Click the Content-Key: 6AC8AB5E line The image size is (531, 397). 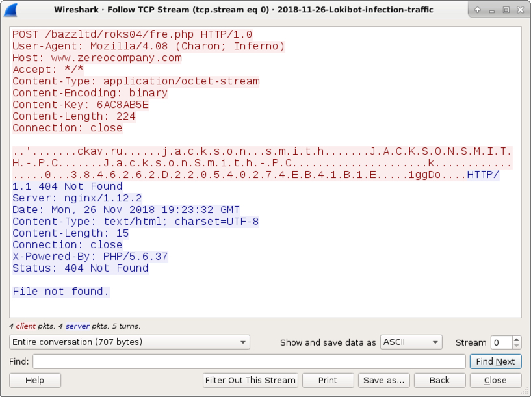tap(81, 105)
